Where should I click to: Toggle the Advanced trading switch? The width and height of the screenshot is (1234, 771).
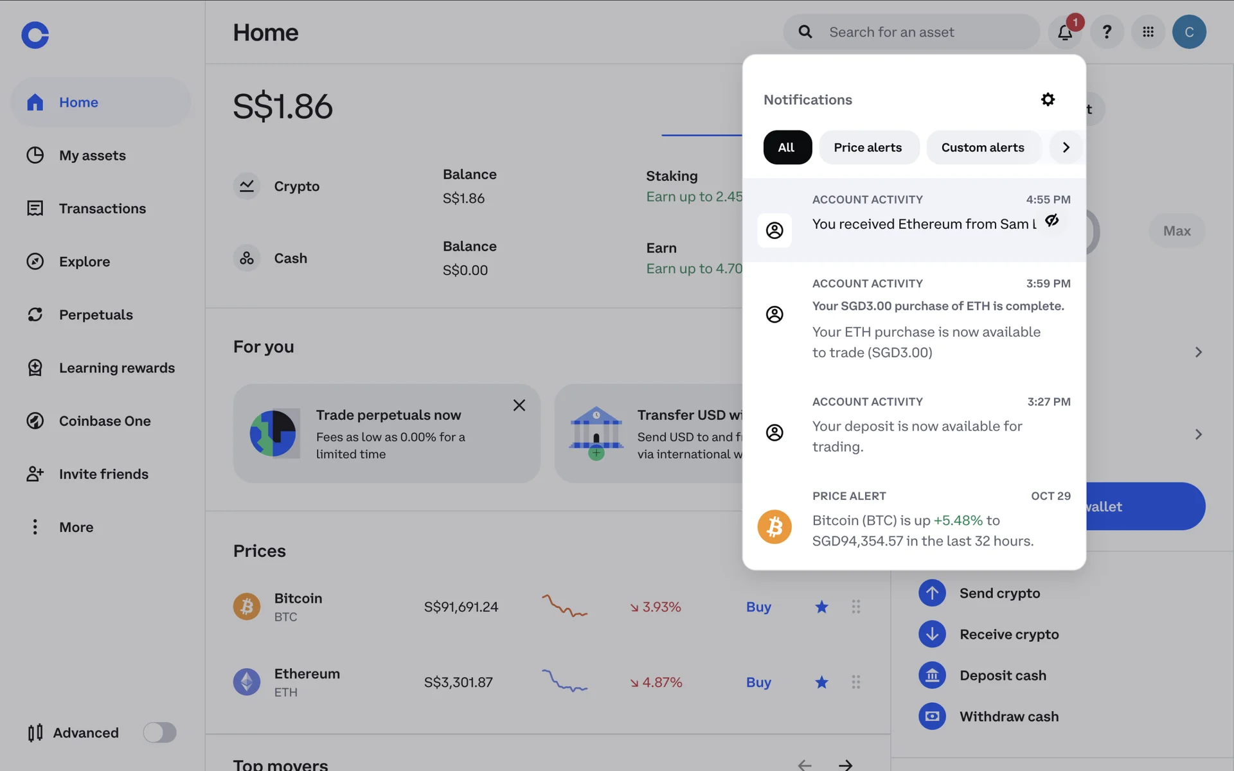pos(159,732)
